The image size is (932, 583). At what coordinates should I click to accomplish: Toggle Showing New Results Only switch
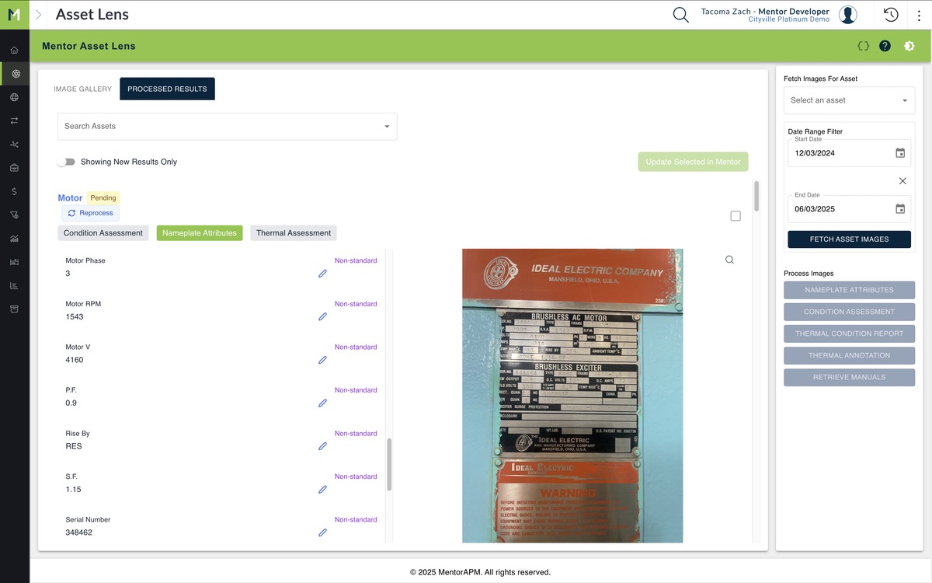click(67, 162)
